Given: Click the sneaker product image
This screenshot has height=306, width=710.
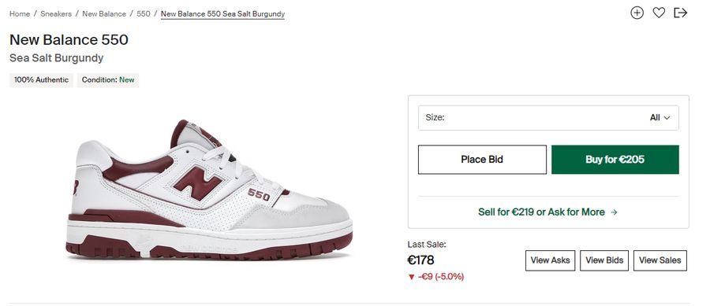Looking at the screenshot, I should [209, 190].
